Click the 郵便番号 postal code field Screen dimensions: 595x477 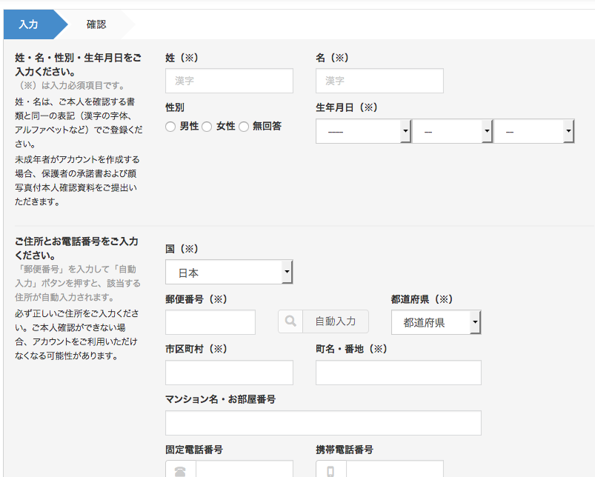tap(210, 322)
